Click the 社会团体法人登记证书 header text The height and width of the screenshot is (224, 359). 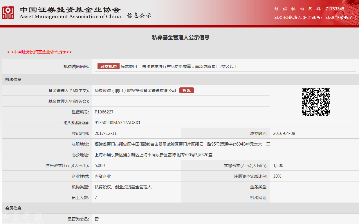tap(316, 17)
